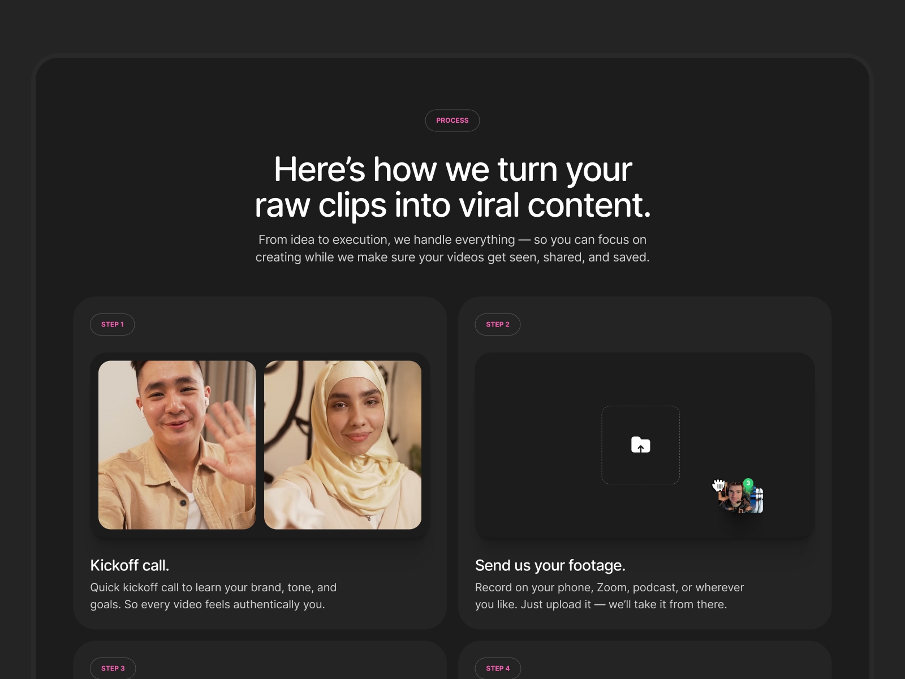Screen dimensions: 905x679
Task: Click the woman in the cream hijab photo
Action: [x=342, y=445]
